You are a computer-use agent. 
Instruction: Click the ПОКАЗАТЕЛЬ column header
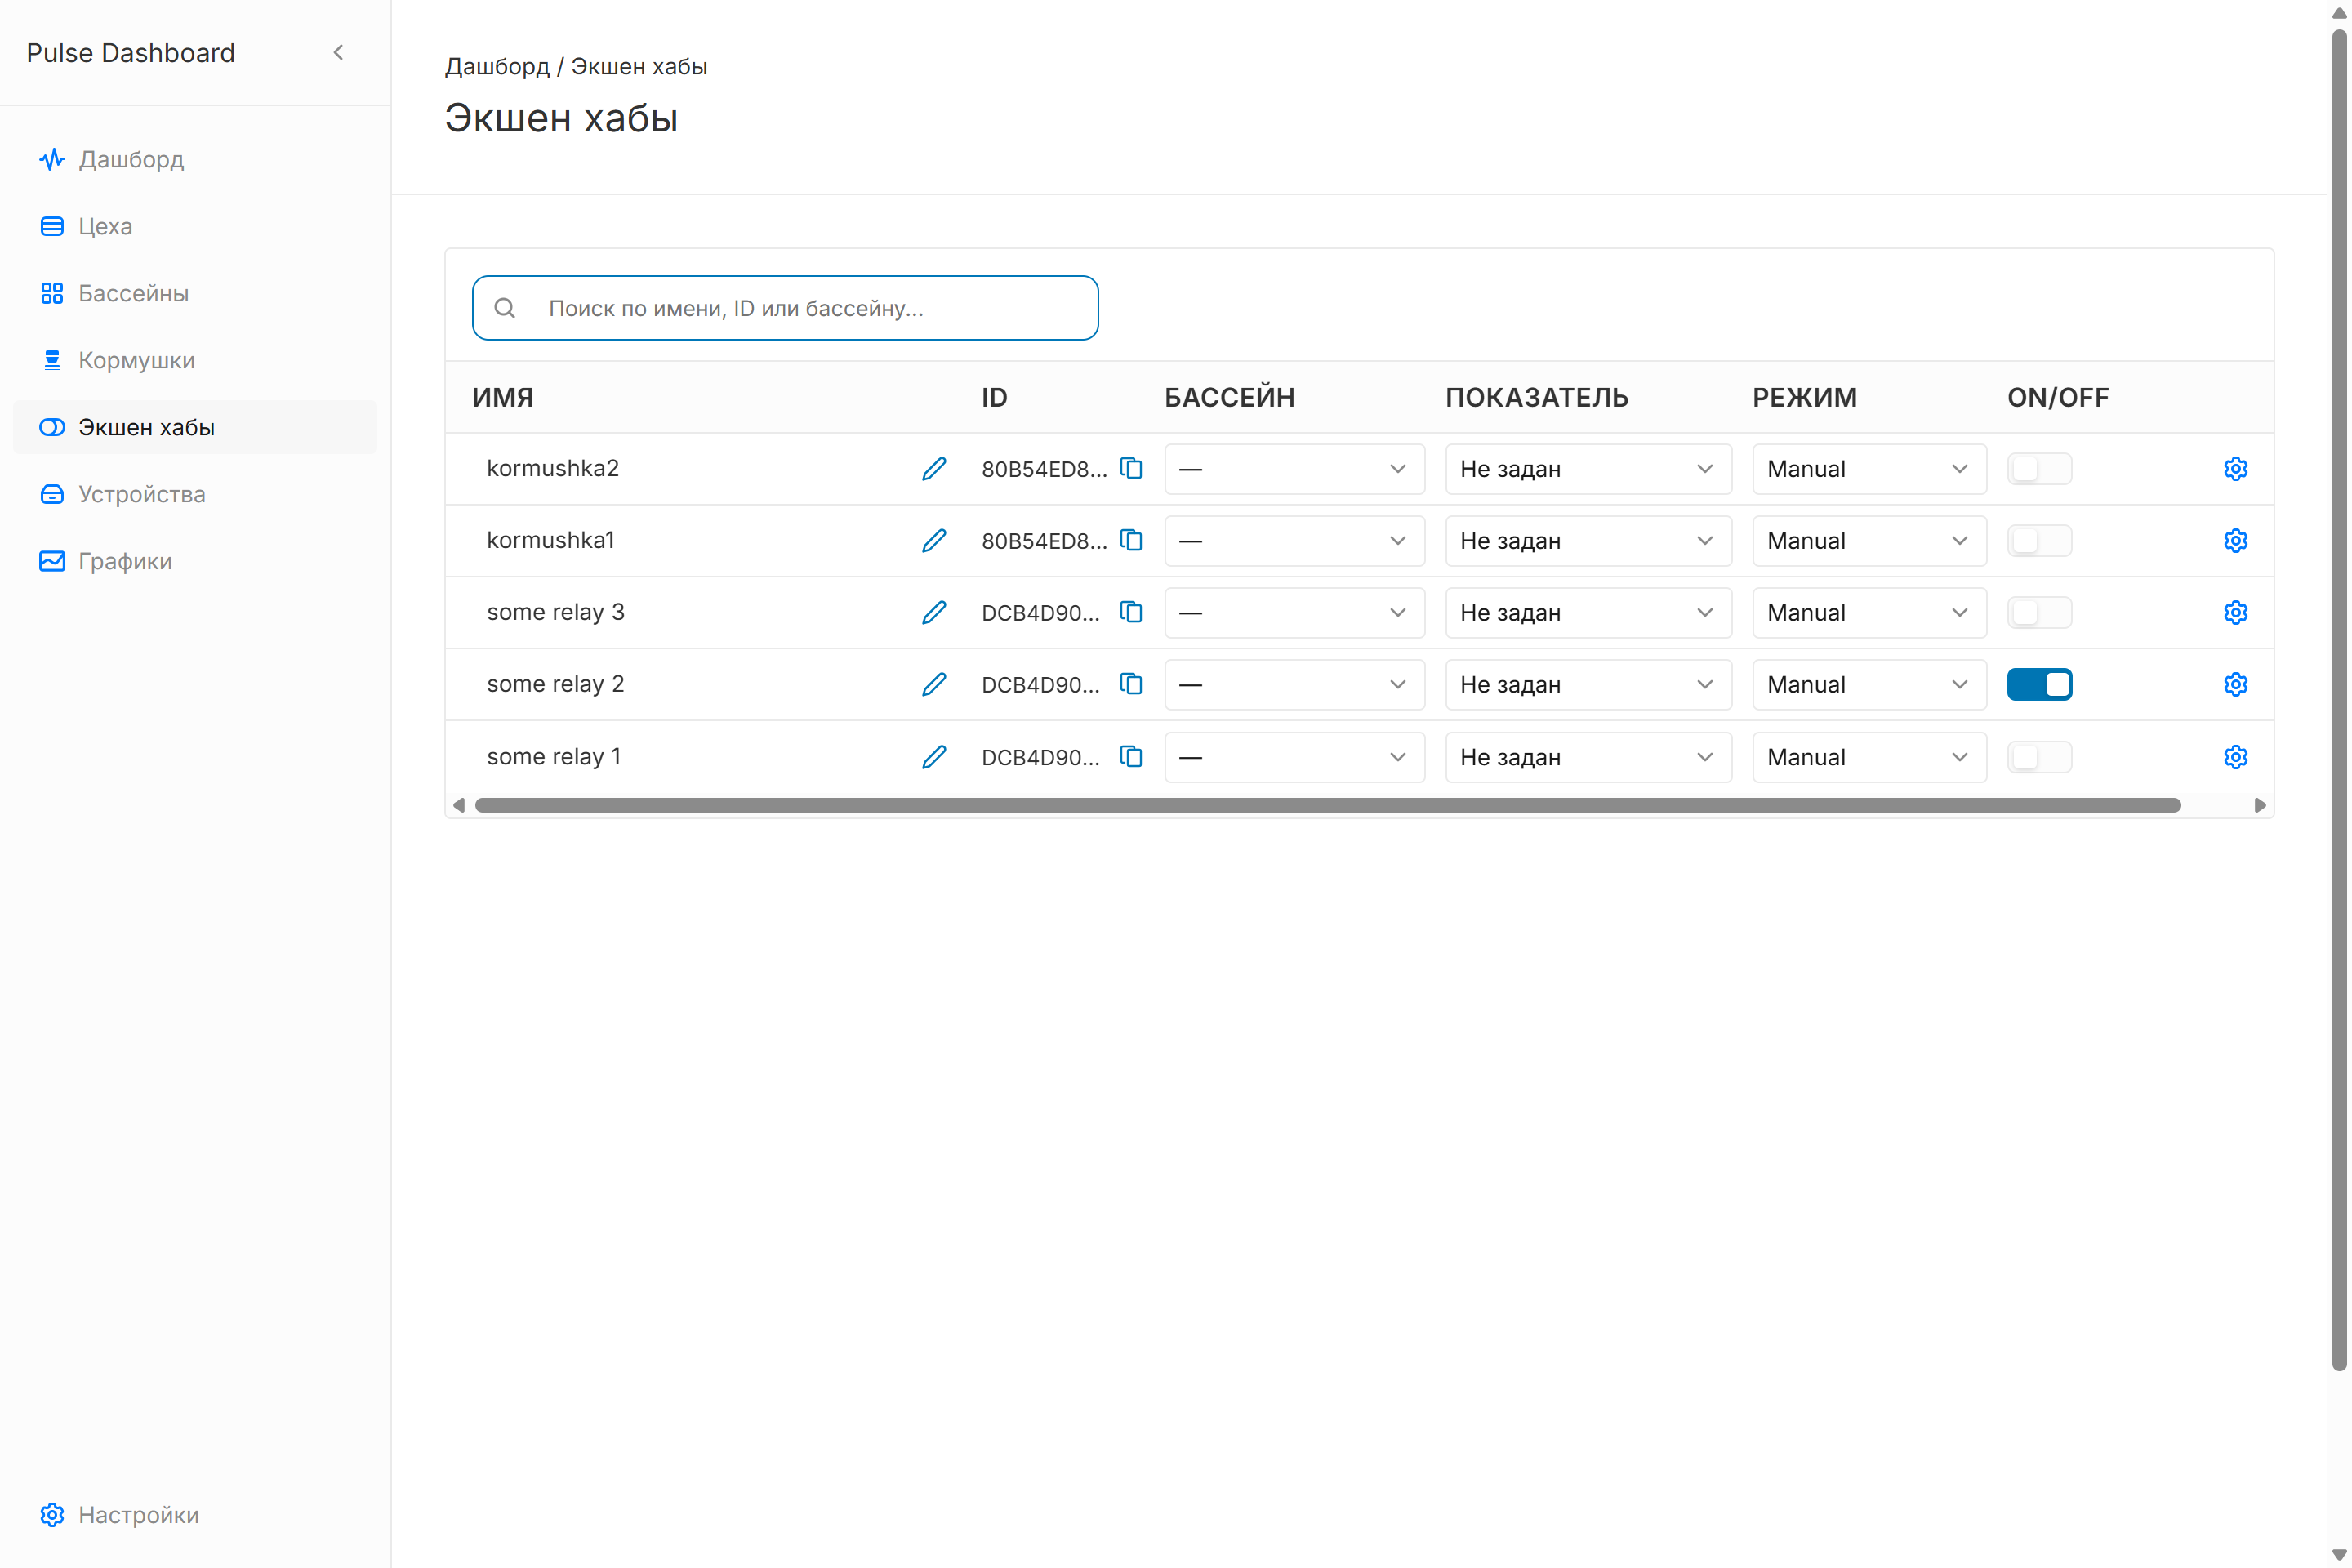(1536, 397)
